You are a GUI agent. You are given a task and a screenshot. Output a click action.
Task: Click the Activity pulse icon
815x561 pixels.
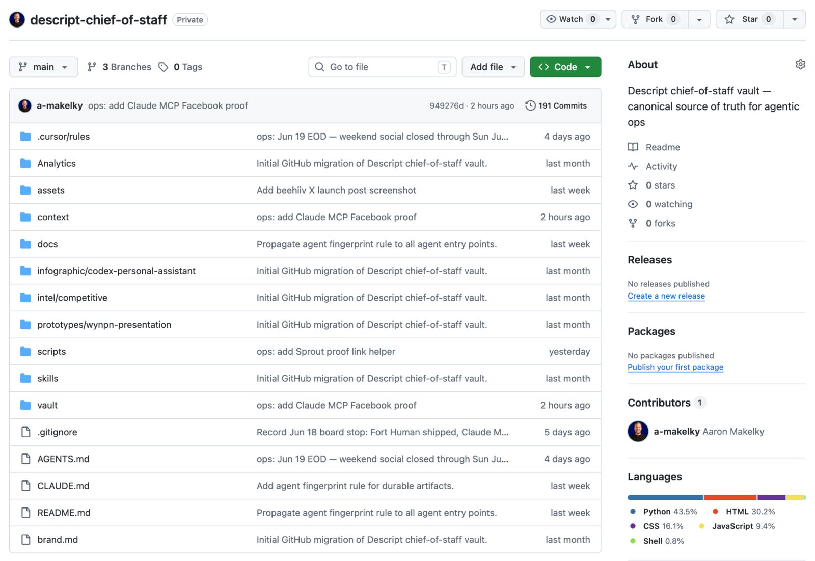point(633,166)
